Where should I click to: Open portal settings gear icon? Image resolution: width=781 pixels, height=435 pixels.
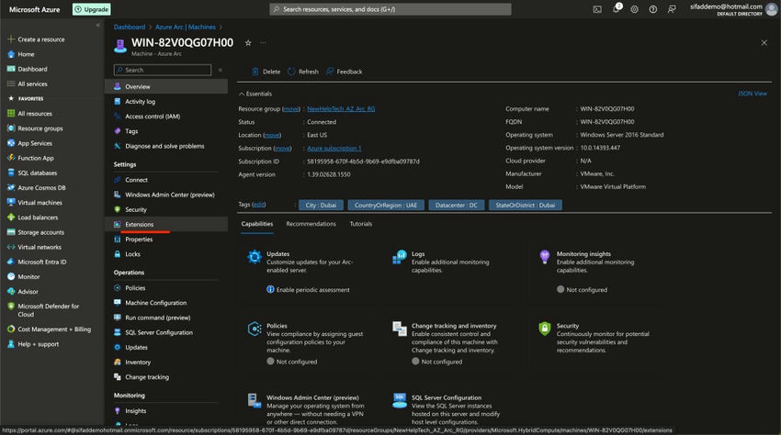[x=635, y=9]
